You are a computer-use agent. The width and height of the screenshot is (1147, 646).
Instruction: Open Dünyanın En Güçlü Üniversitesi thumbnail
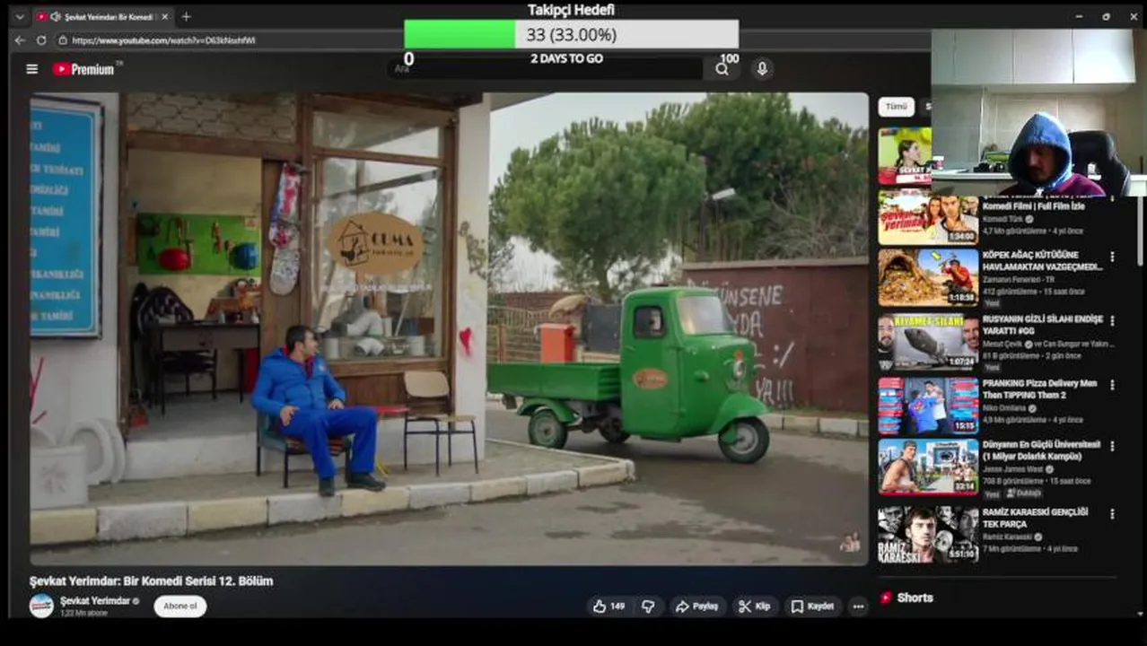(x=928, y=467)
